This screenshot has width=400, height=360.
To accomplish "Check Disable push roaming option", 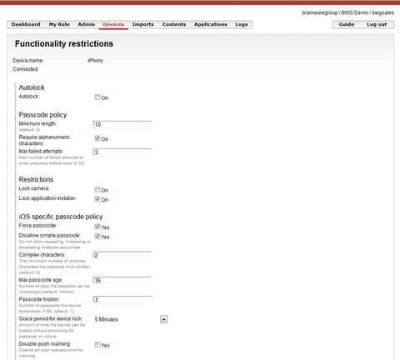I will pyautogui.click(x=97, y=345).
